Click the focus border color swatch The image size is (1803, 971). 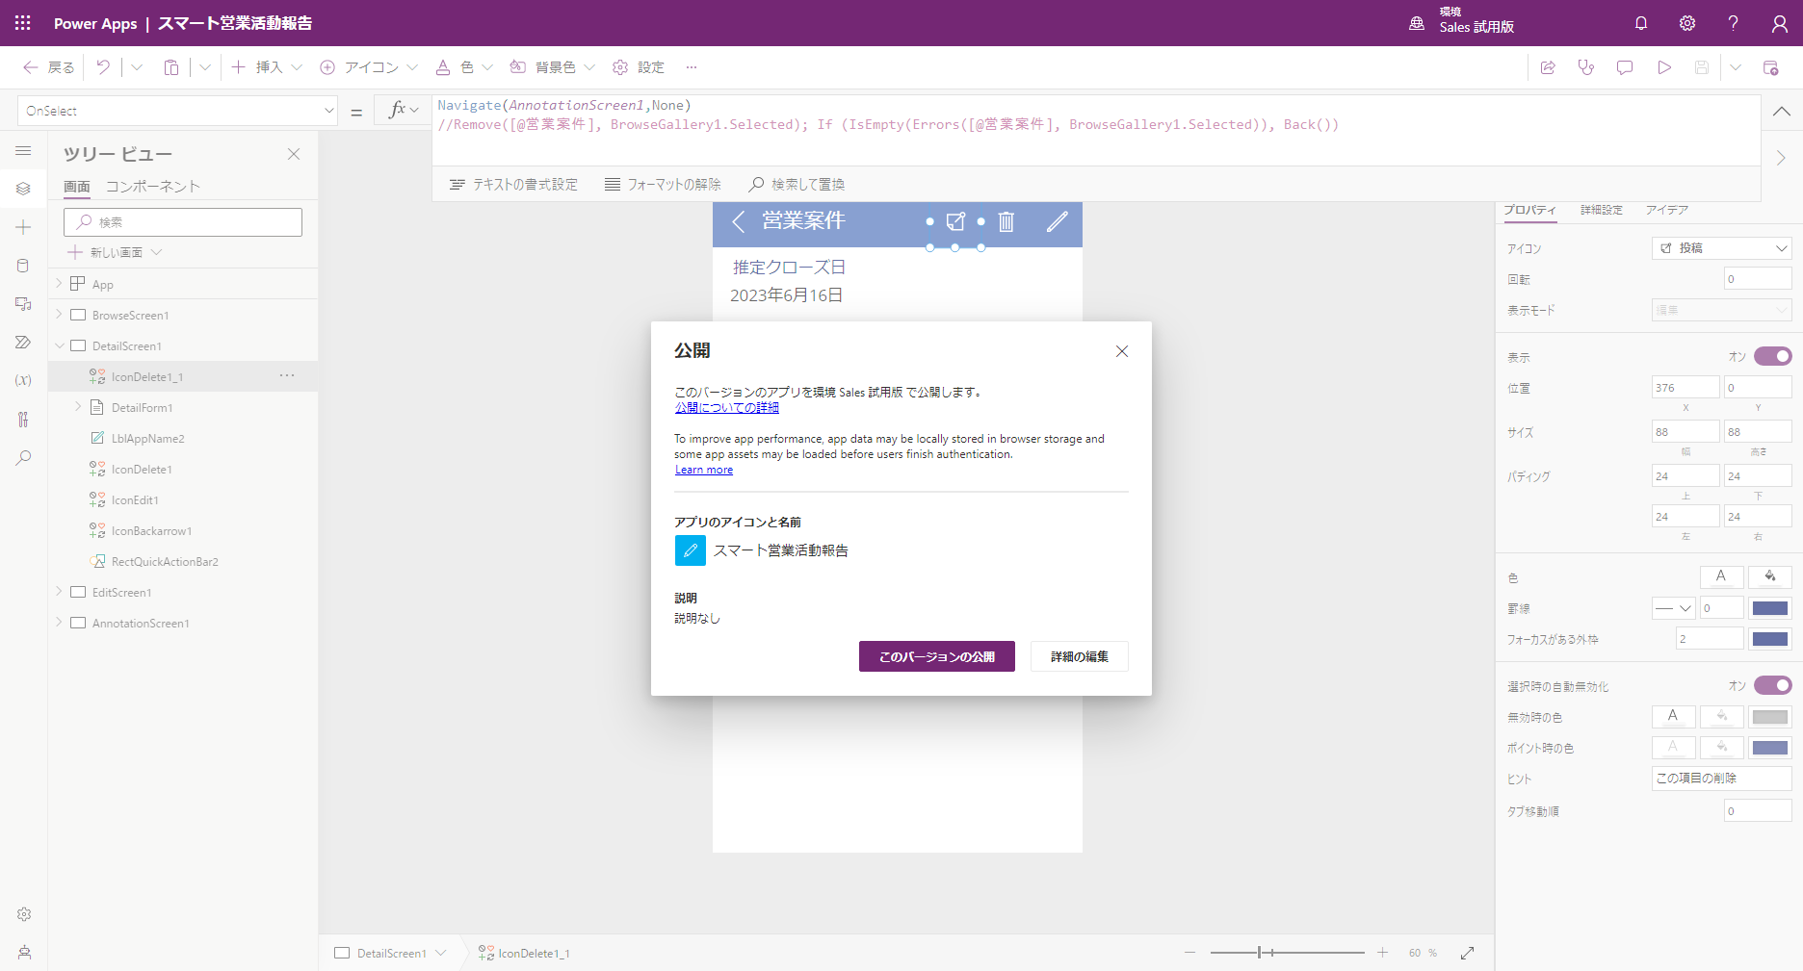click(x=1770, y=639)
